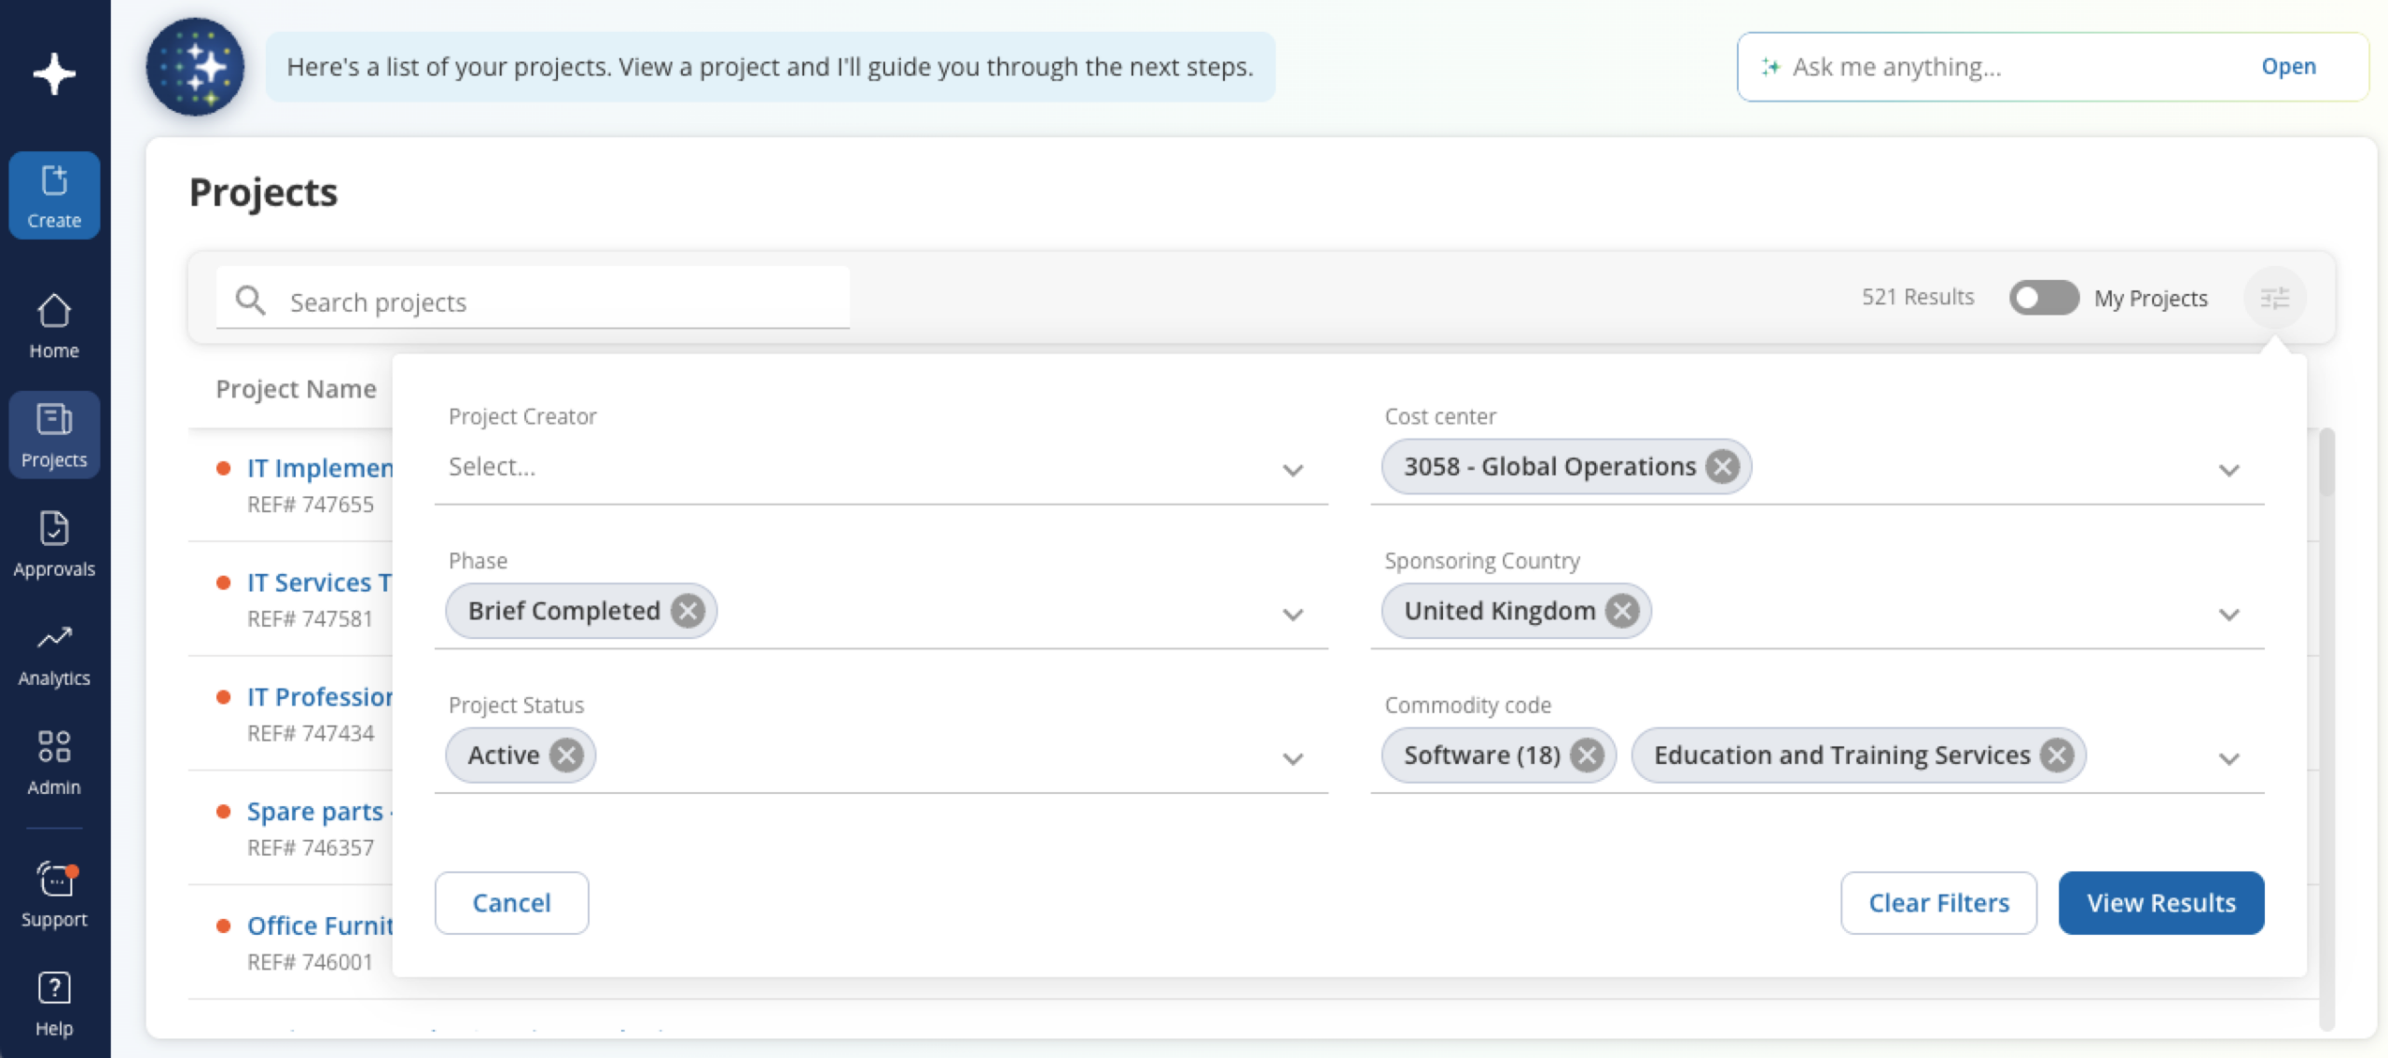The width and height of the screenshot is (2388, 1058).
Task: Expand the Commodity code dropdown arrow
Action: [x=2228, y=759]
